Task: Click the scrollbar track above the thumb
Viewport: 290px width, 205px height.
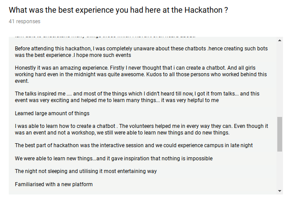Action: [x=279, y=80]
